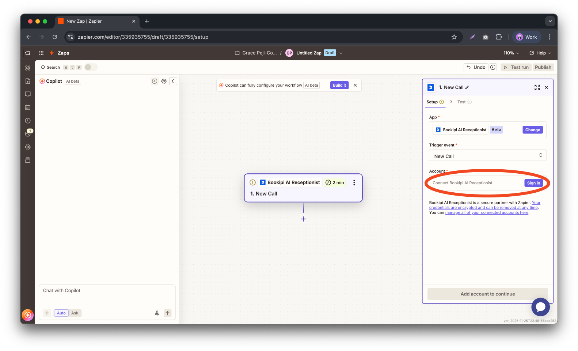Open the help chat bubble widget
Viewport: 578px width, 351px height.
541,307
